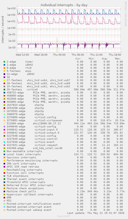The image size is (128, 219).
Task: Click the RRDTOOL / TOBI OETIKER watermark
Action: click(x=125, y=14)
